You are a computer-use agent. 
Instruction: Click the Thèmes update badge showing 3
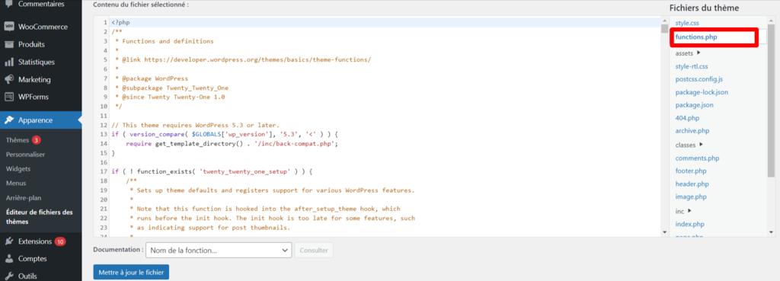pyautogui.click(x=37, y=140)
